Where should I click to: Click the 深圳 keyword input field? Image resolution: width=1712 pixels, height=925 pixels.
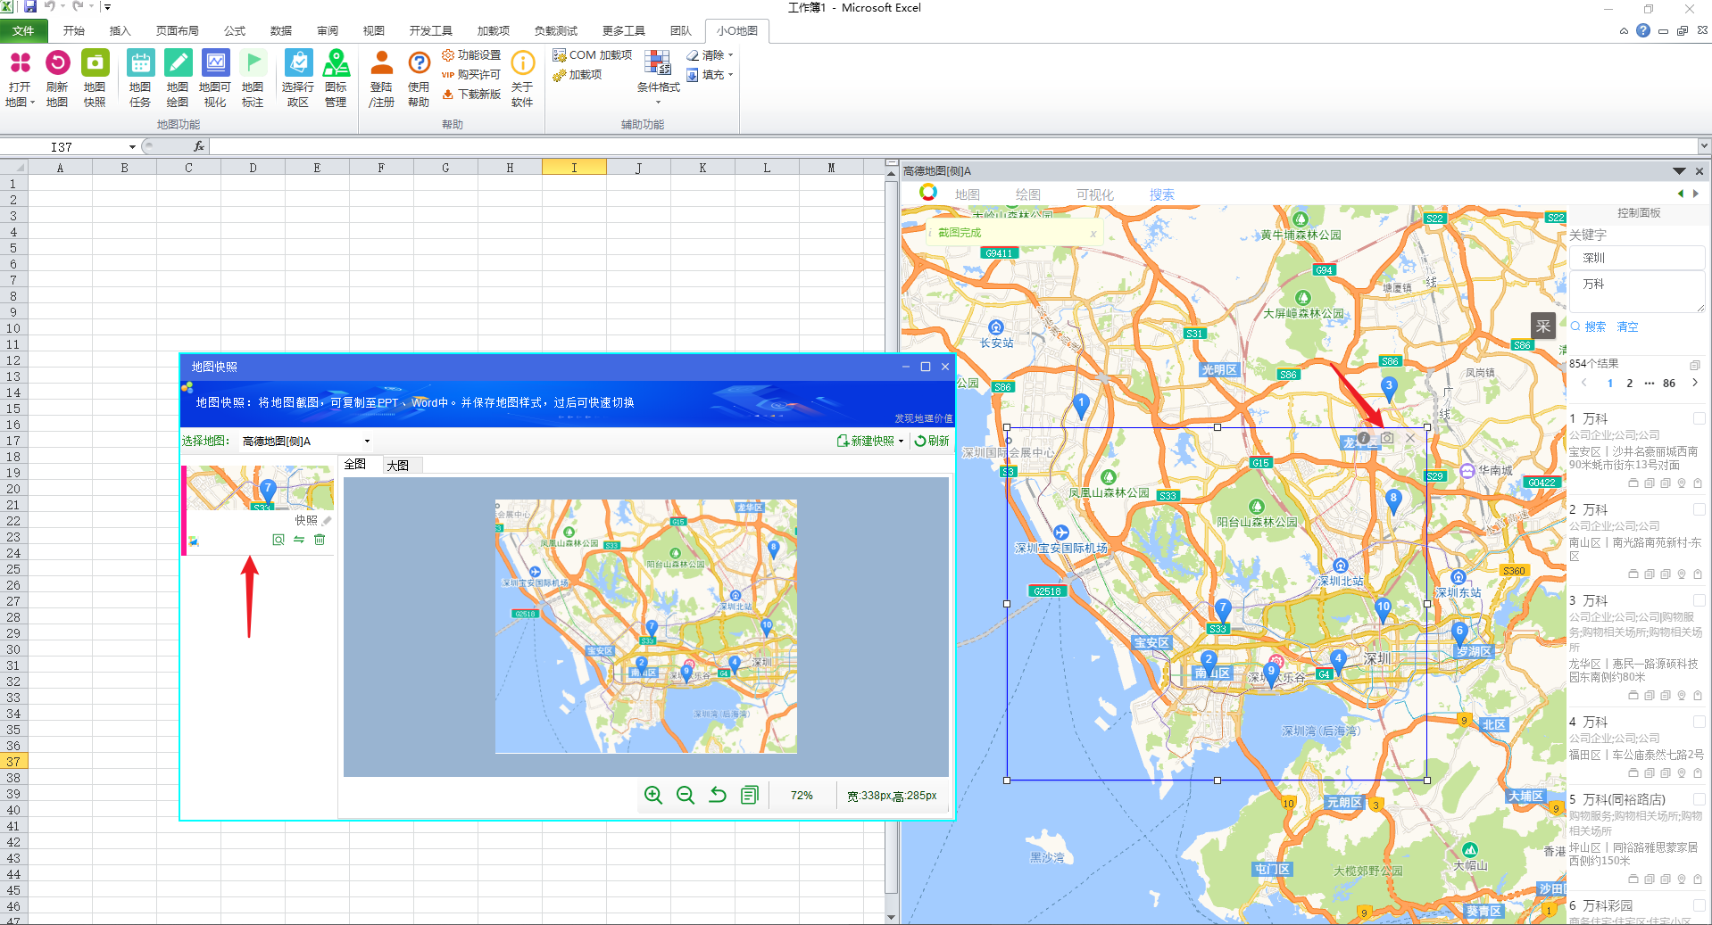coord(1637,258)
